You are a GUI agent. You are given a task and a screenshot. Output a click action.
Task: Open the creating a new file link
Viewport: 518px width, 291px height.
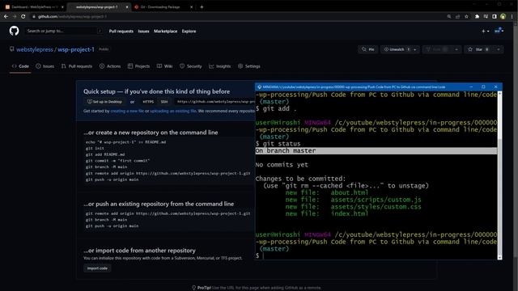coord(127,112)
